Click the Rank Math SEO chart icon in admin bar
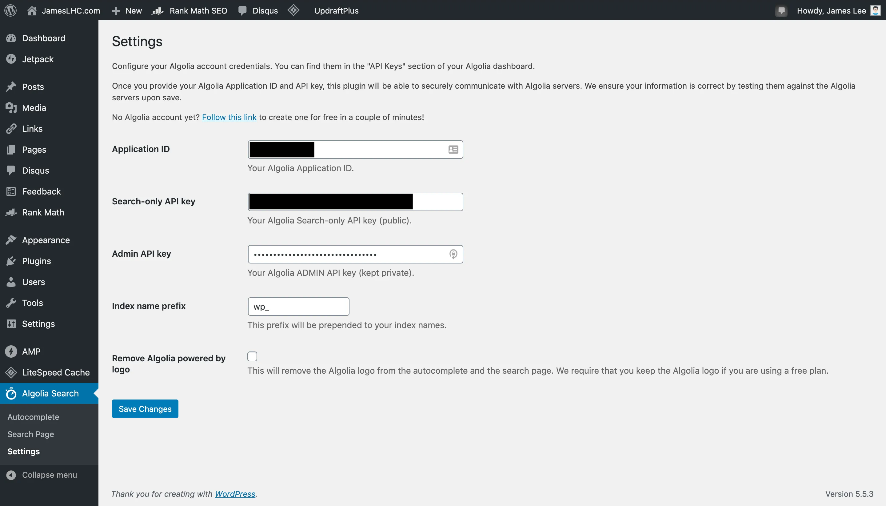 tap(158, 11)
